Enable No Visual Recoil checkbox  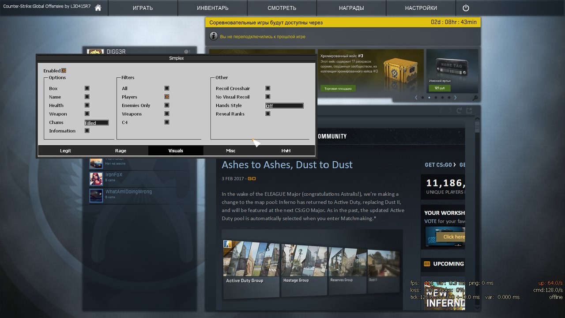click(268, 97)
